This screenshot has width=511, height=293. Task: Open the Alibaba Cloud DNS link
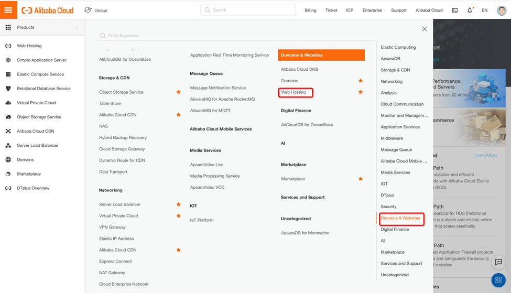(299, 69)
